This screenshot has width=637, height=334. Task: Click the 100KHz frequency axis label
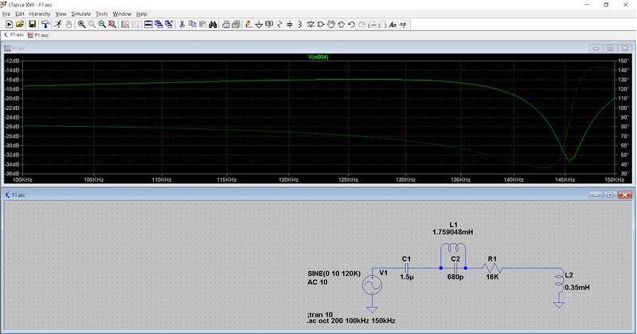click(23, 179)
